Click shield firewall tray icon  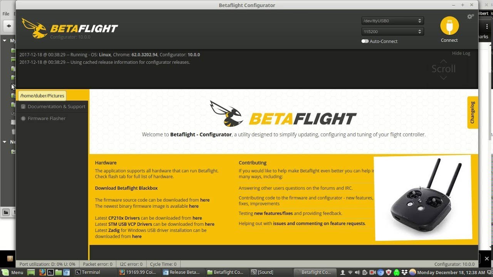389,272
